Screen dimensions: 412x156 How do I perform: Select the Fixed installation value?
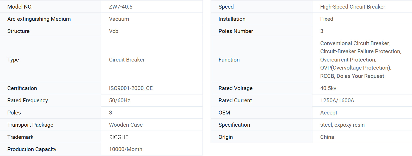327,19
